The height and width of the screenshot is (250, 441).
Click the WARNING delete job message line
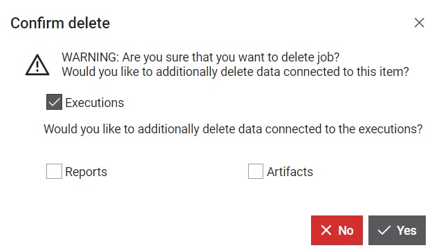[201, 57]
